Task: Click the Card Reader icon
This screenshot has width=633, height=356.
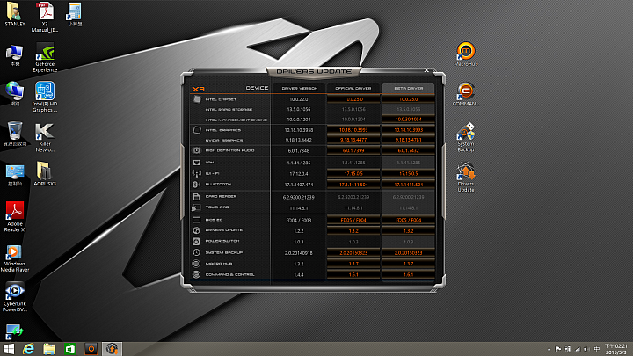Action: coord(197,197)
